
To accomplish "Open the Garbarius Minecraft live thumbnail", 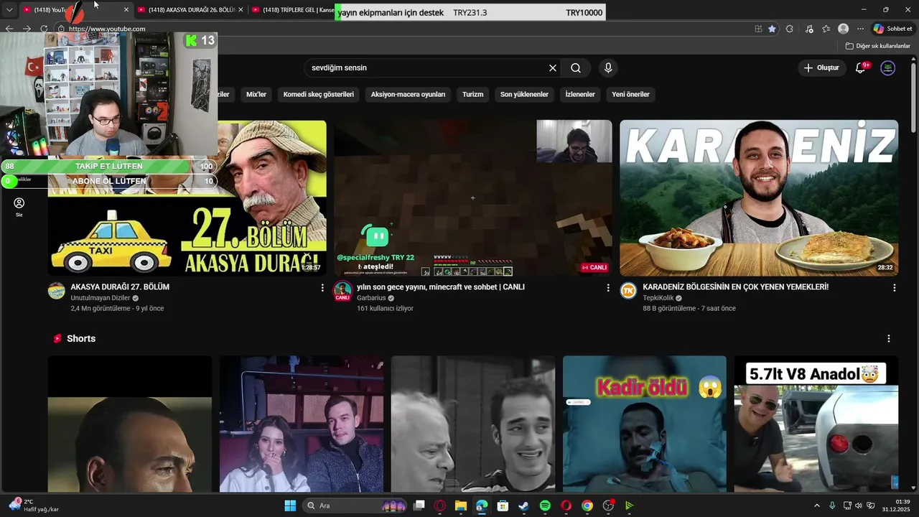I will click(473, 198).
